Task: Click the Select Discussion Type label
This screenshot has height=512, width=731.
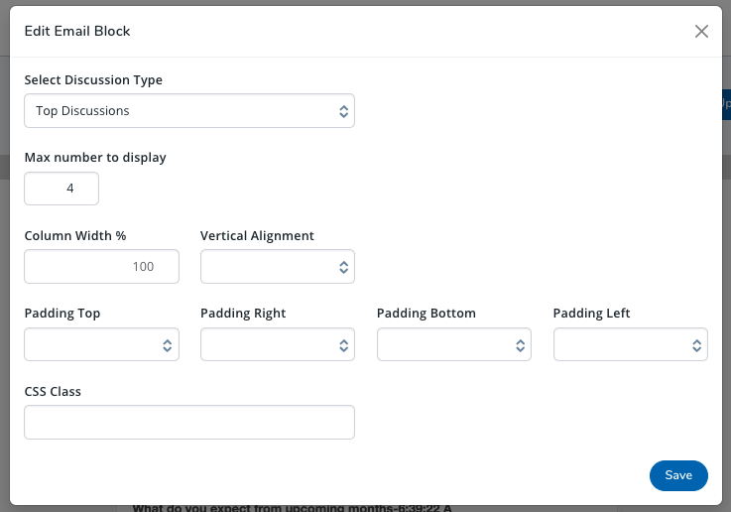Action: coord(93,79)
